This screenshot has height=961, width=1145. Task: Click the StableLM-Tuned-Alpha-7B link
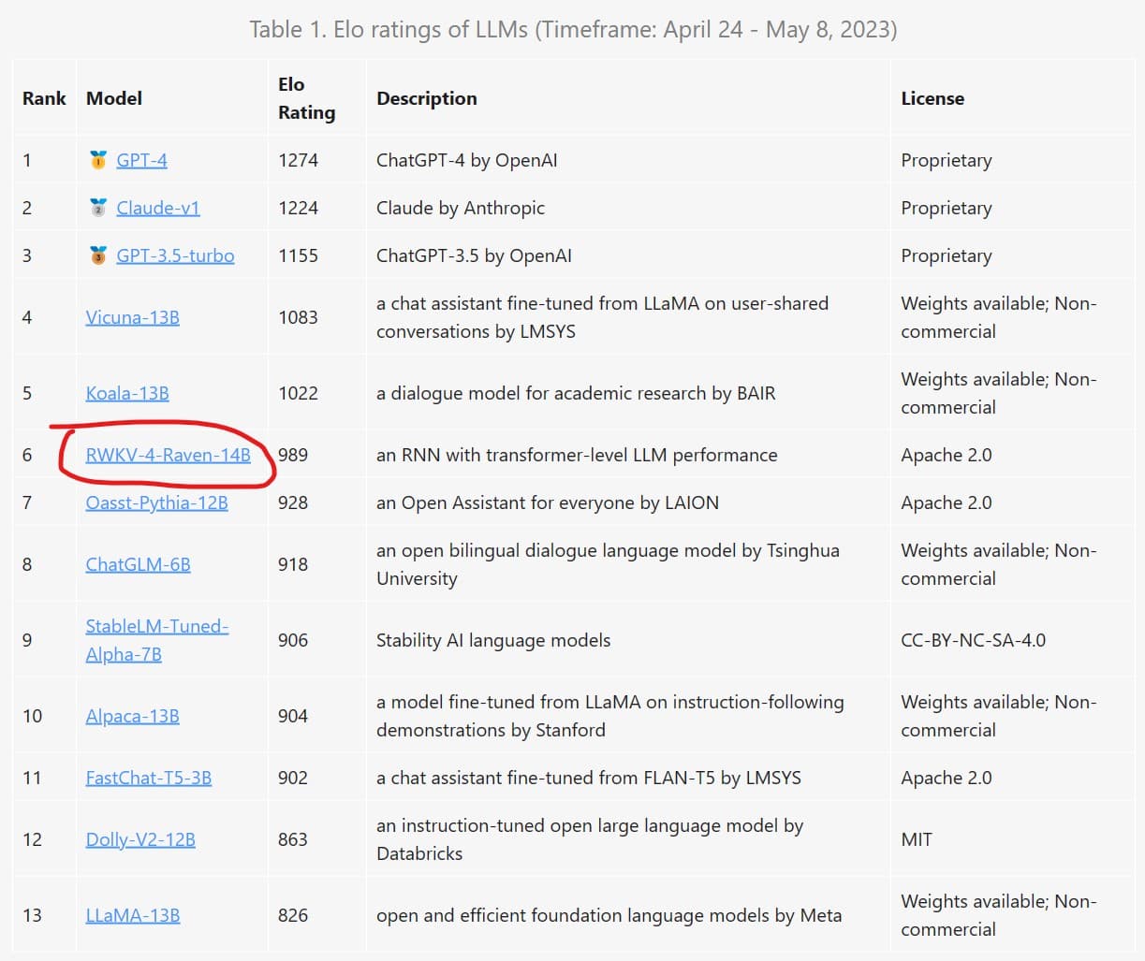point(156,626)
